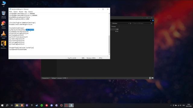The height and width of the screenshot is (108, 193).
Task: Click the sg.ShadingQuality=0 line
Action: 17,44
